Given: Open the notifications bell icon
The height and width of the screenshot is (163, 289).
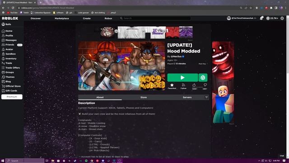Looking at the screenshot, I should pyautogui.click(x=261, y=18).
